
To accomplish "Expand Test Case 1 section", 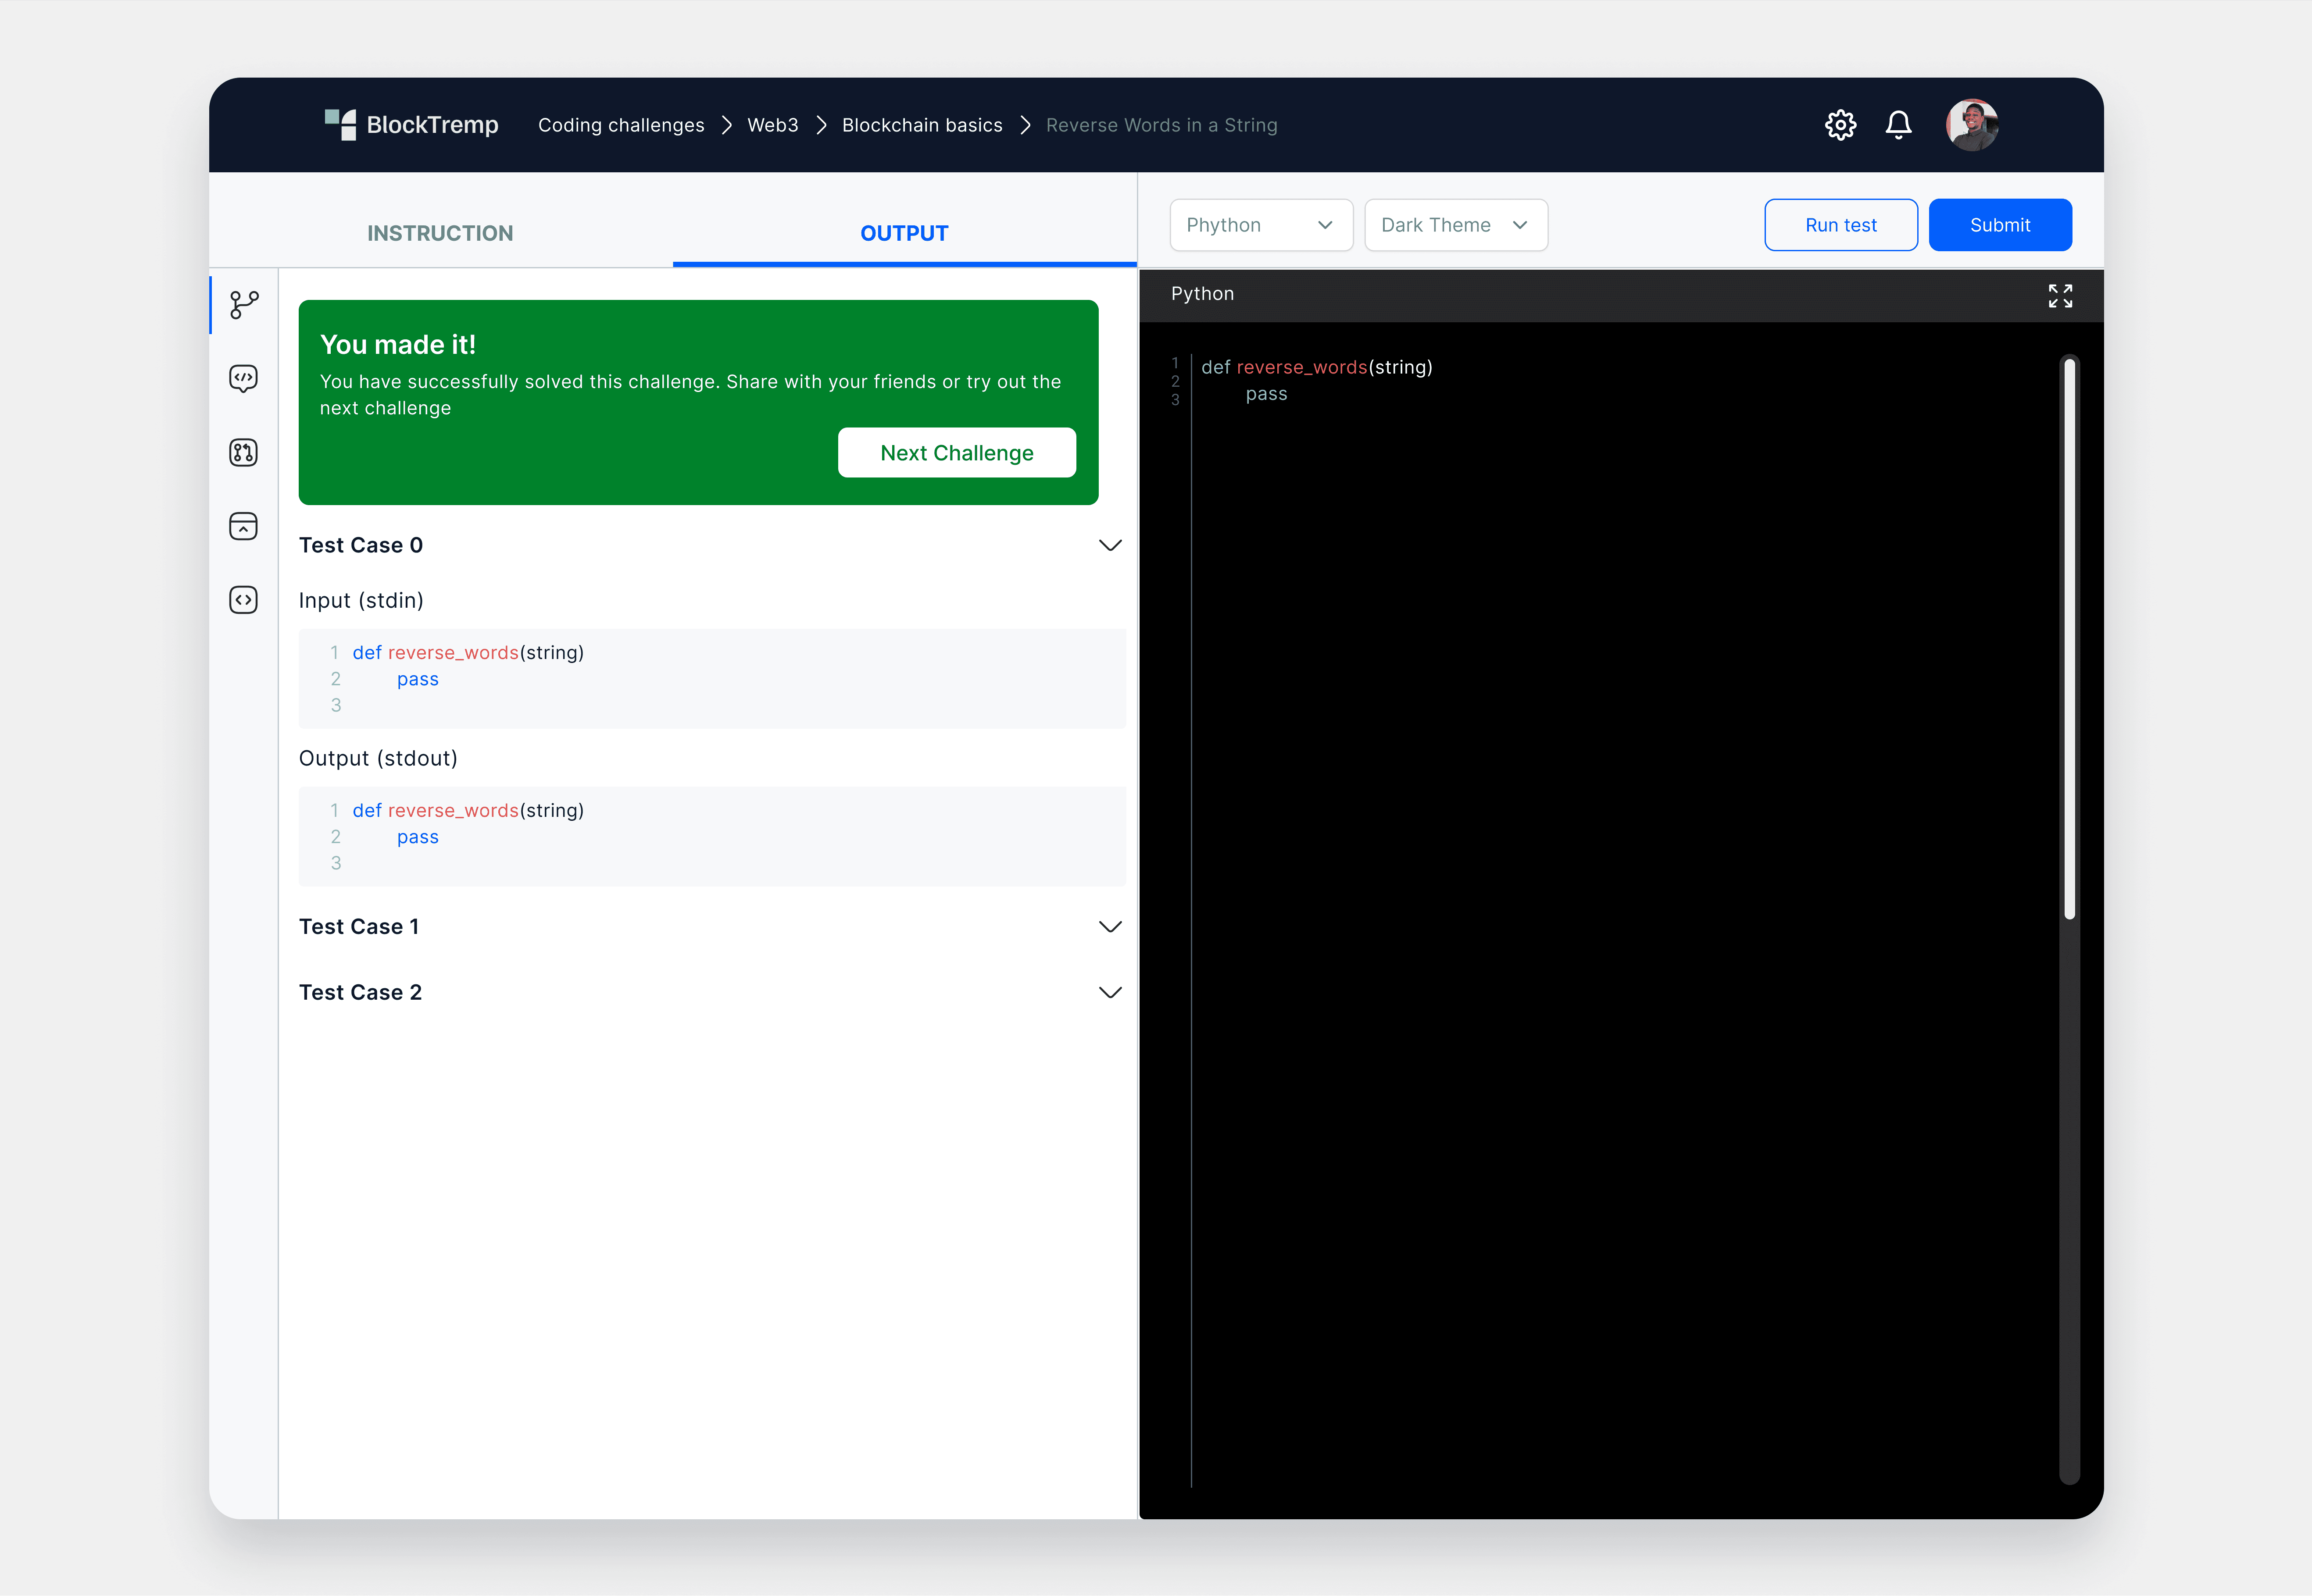I will coord(1109,927).
